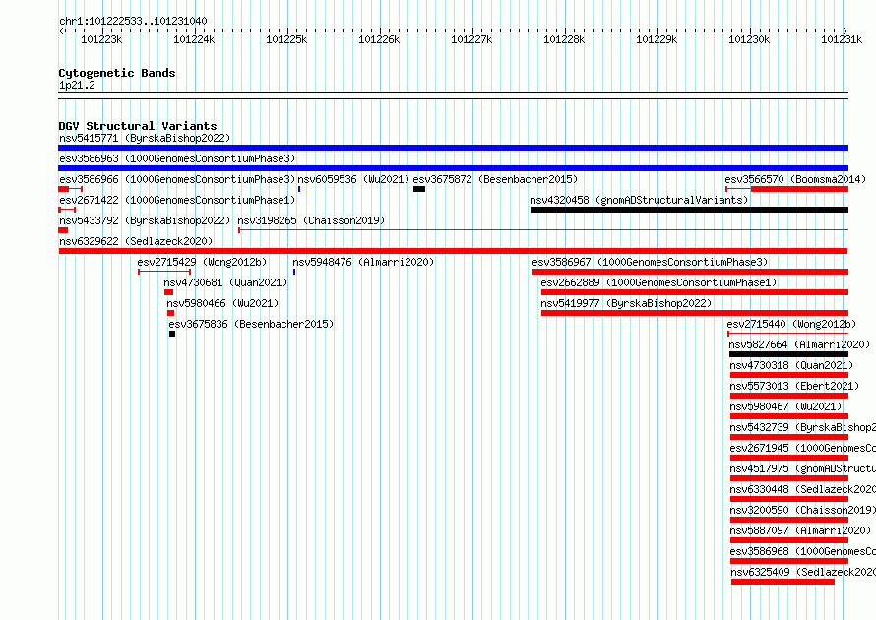876x620 pixels.
Task: Click the red interval line under esv2715429
Action: tap(164, 272)
